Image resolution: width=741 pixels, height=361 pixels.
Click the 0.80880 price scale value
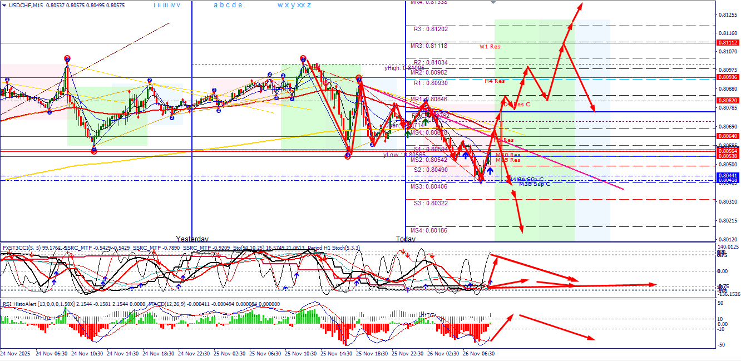(728, 89)
